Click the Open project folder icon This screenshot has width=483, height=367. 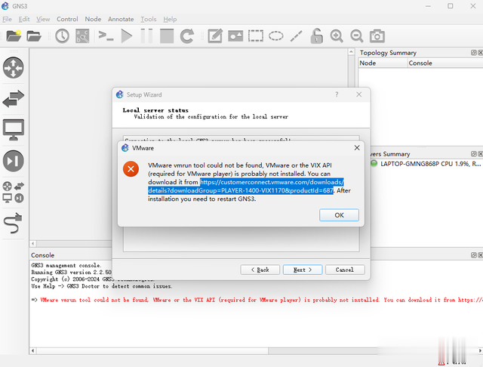click(34, 36)
